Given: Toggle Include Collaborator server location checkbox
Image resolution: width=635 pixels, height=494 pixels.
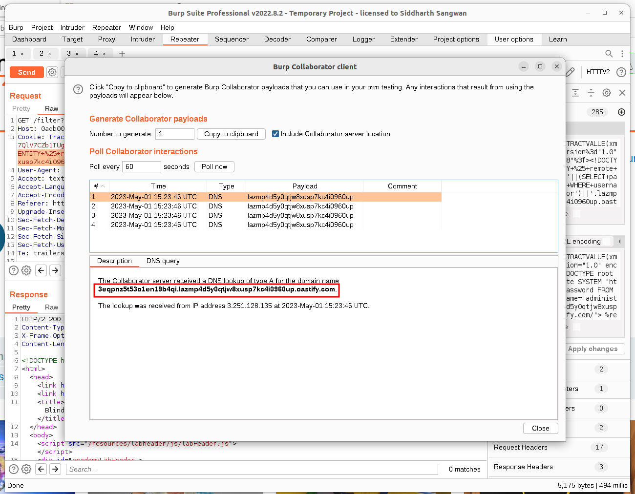Looking at the screenshot, I should point(275,134).
